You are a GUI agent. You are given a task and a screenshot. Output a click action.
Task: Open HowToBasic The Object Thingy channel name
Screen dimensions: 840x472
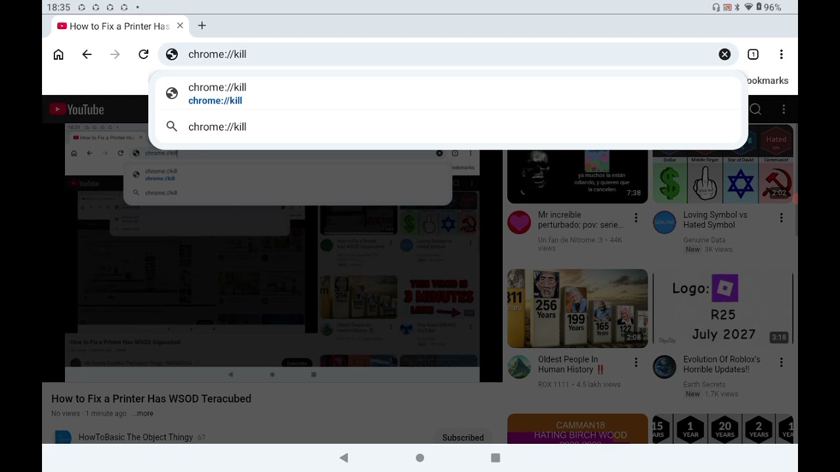[136, 437]
